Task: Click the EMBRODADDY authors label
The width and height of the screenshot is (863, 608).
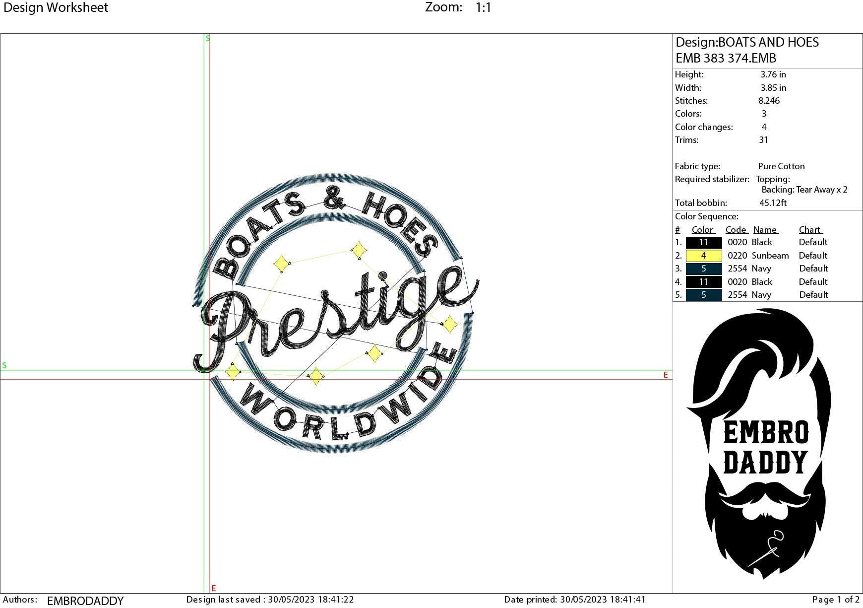Action: (84, 601)
